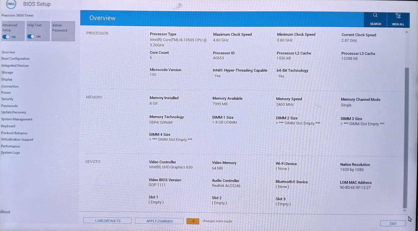Click Apply Changes button
The width and height of the screenshot is (418, 231).
(159, 221)
